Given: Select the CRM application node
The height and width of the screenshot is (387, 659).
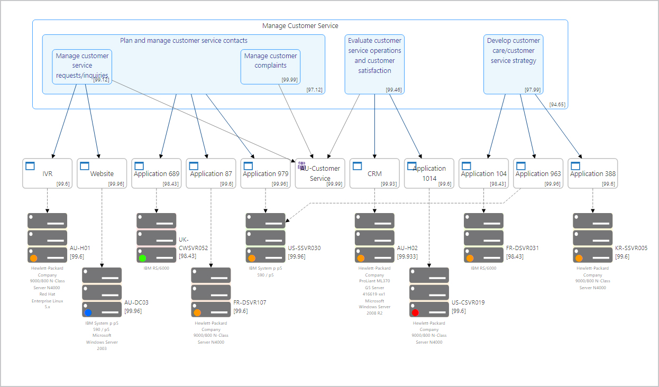Looking at the screenshot, I should tap(374, 174).
